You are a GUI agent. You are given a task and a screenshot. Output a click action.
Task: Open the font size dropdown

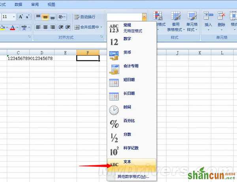pos(14,17)
